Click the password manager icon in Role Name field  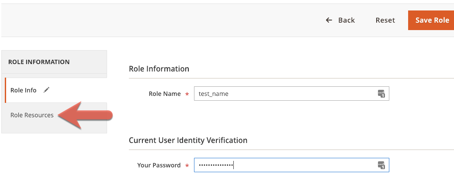coord(381,94)
